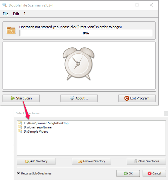Open the Edit menu
Screen dimensions: 168x180
(x=16, y=14)
